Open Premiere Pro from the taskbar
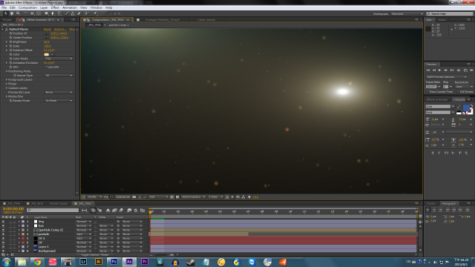The image size is (475, 267). coord(145,262)
